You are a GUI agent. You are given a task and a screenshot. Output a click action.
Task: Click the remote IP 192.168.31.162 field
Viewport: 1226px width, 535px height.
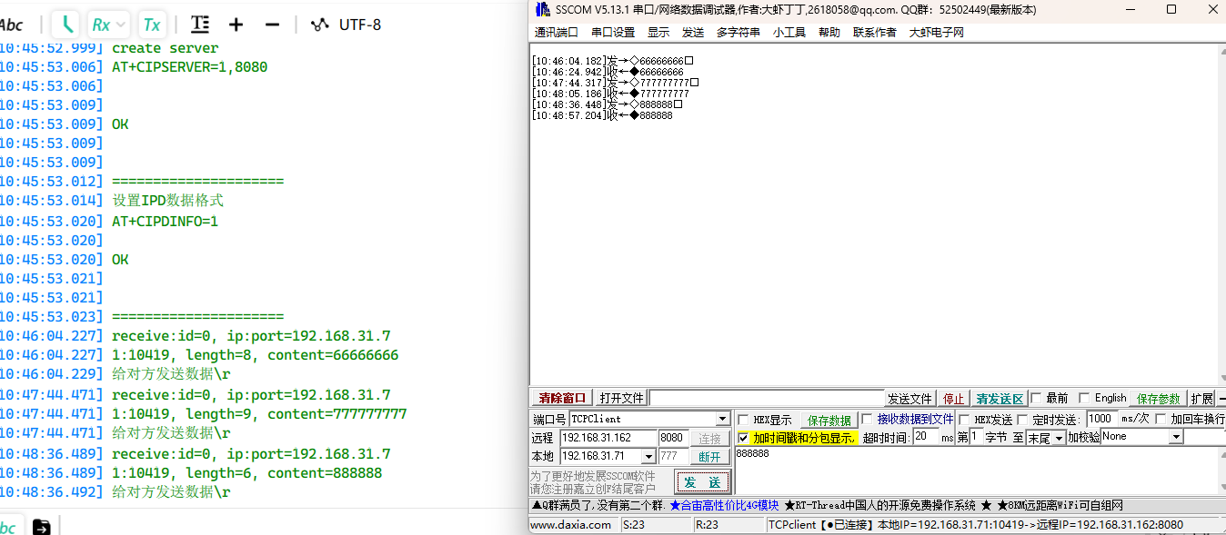608,438
